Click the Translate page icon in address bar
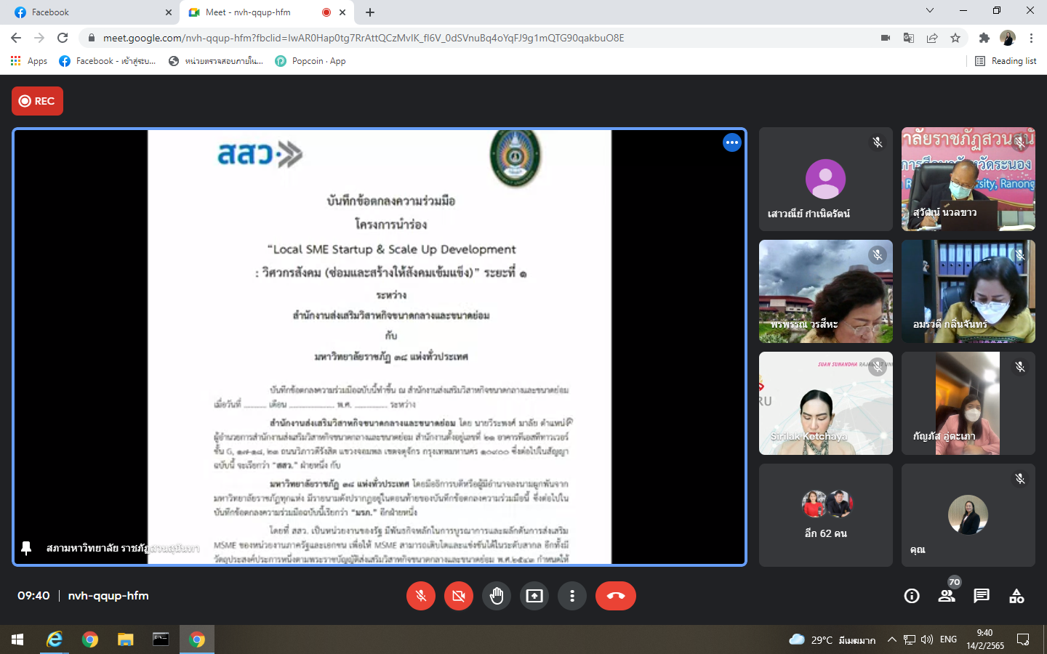 pyautogui.click(x=909, y=38)
